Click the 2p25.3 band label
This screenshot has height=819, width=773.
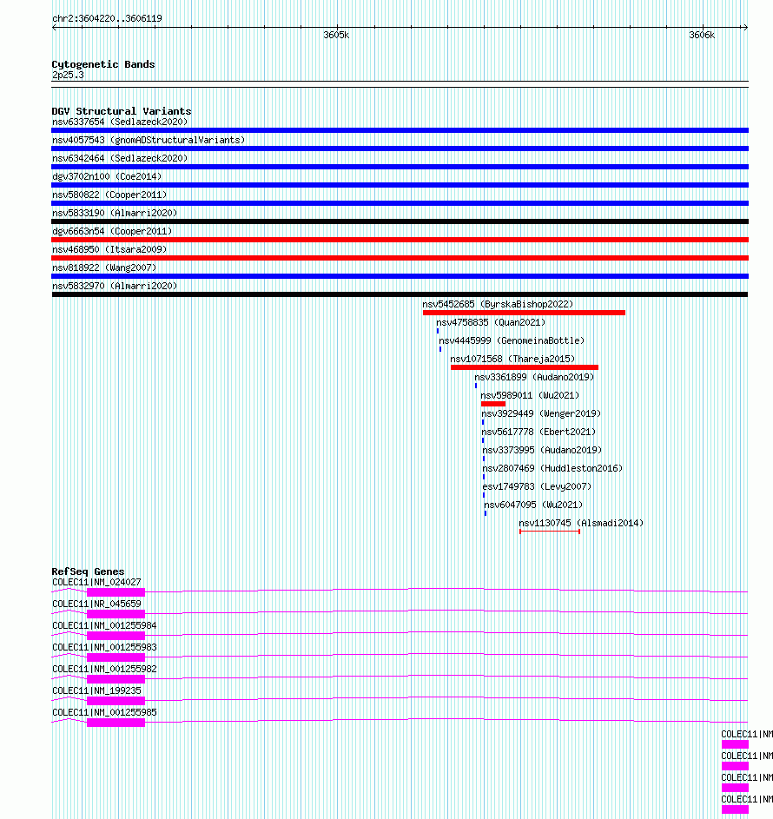coord(68,75)
